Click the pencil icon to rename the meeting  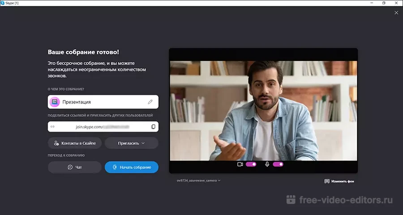(x=150, y=102)
